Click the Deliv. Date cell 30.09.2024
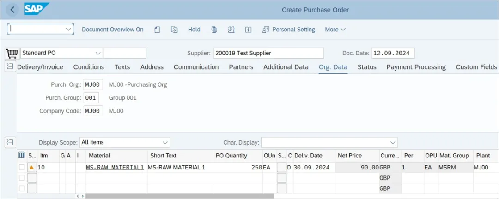499x199 pixels. pyautogui.click(x=313, y=167)
